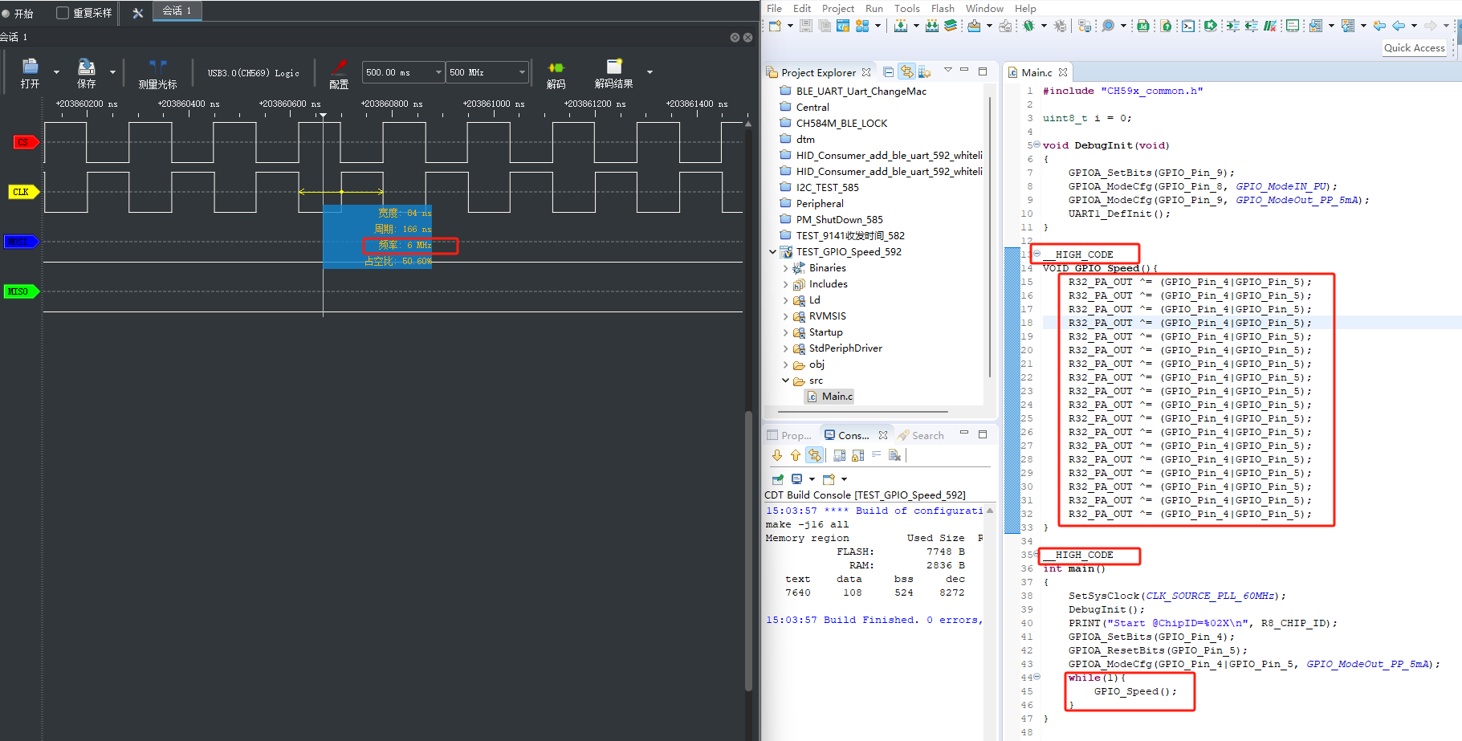Toggle console Show Summary arrows icon
This screenshot has width=1462, height=741.
814,455
